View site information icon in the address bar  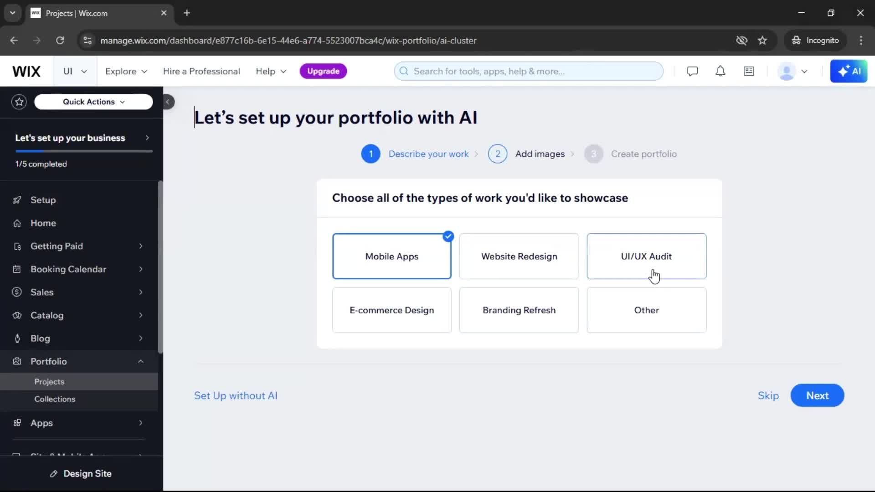tap(87, 41)
